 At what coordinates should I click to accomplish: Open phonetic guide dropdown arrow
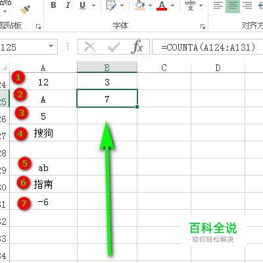pyautogui.click(x=201, y=5)
